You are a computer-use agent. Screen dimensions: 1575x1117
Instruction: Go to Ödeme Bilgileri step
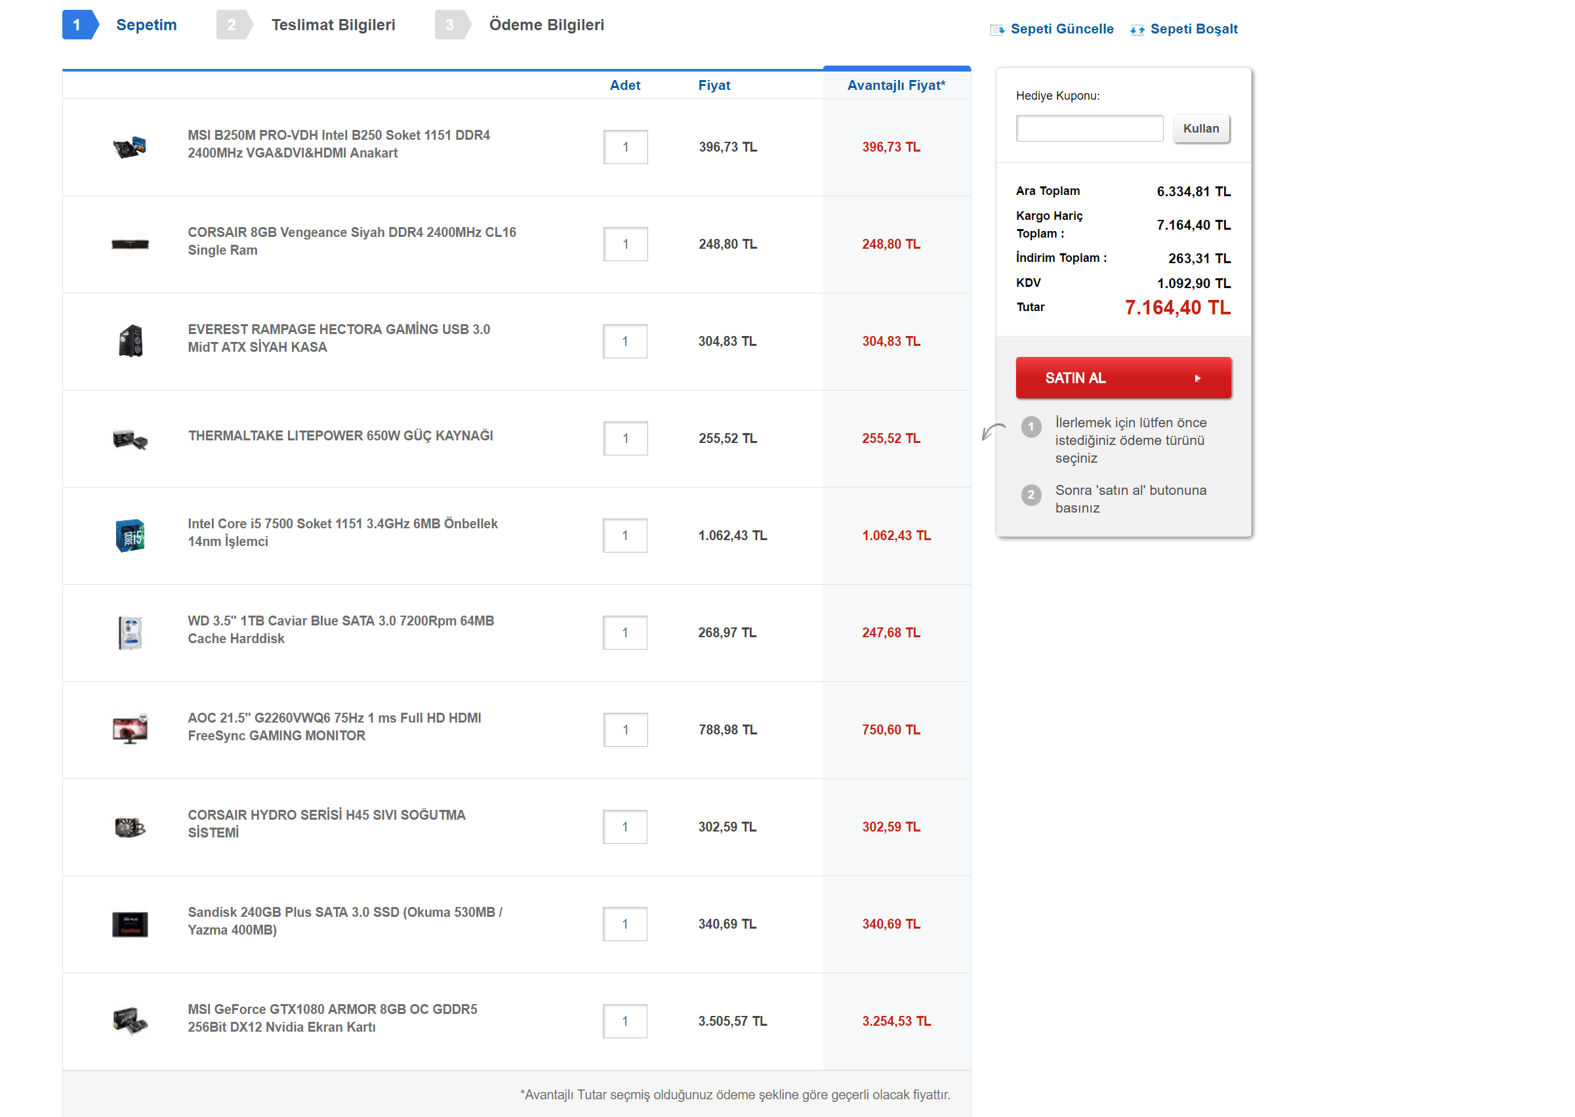pyautogui.click(x=546, y=25)
